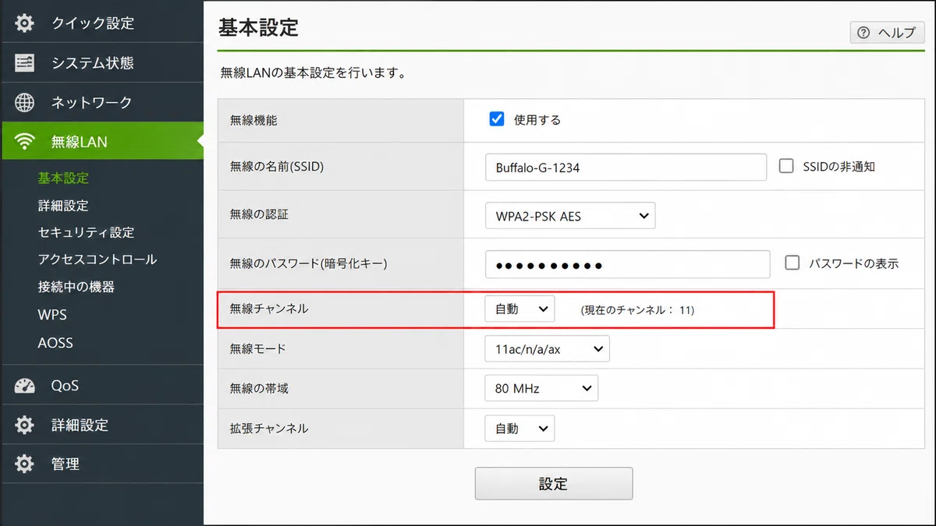The height and width of the screenshot is (526, 936).
Task: Open the 無線モード 11ac/n/a/ax dropdown
Action: (547, 349)
